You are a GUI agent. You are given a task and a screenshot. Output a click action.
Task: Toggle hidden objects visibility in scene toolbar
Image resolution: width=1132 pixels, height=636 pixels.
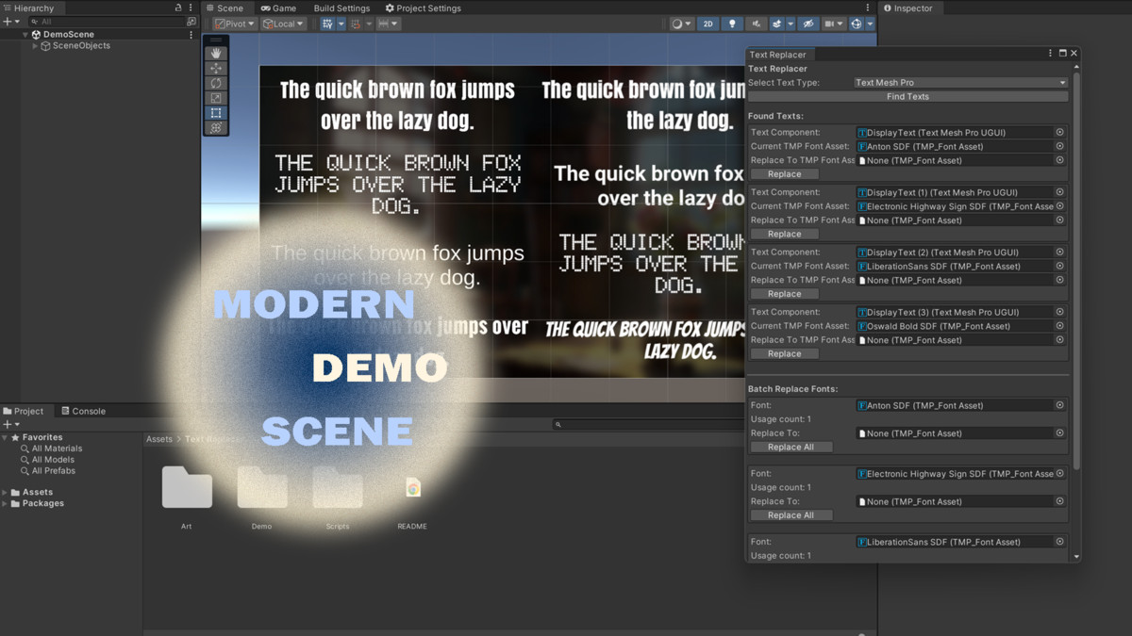(807, 24)
